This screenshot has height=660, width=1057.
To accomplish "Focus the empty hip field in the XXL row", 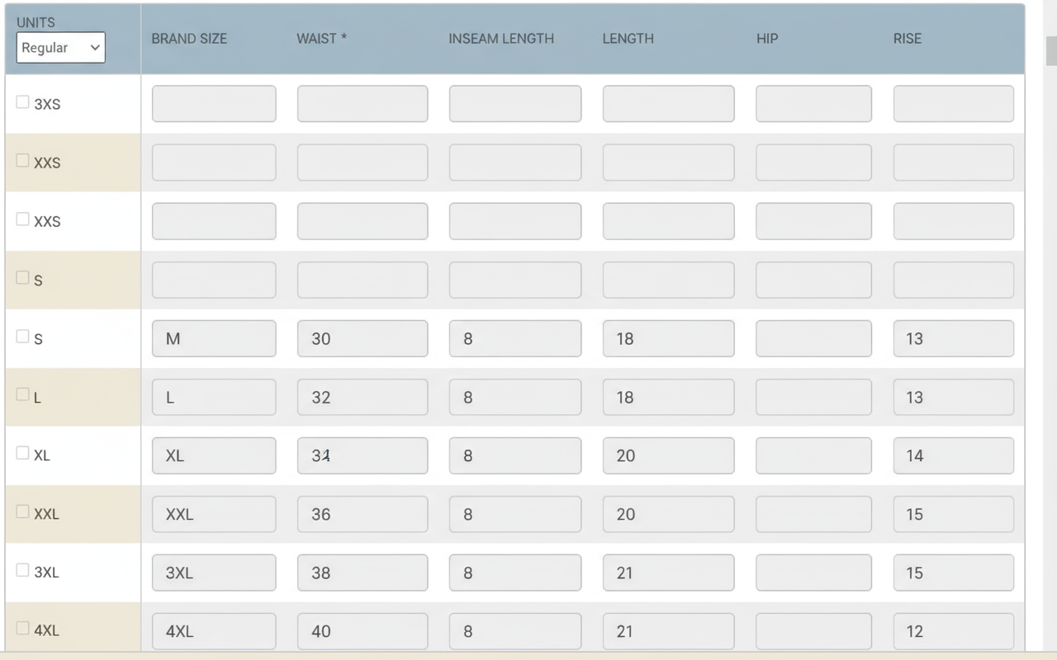I will pyautogui.click(x=813, y=514).
